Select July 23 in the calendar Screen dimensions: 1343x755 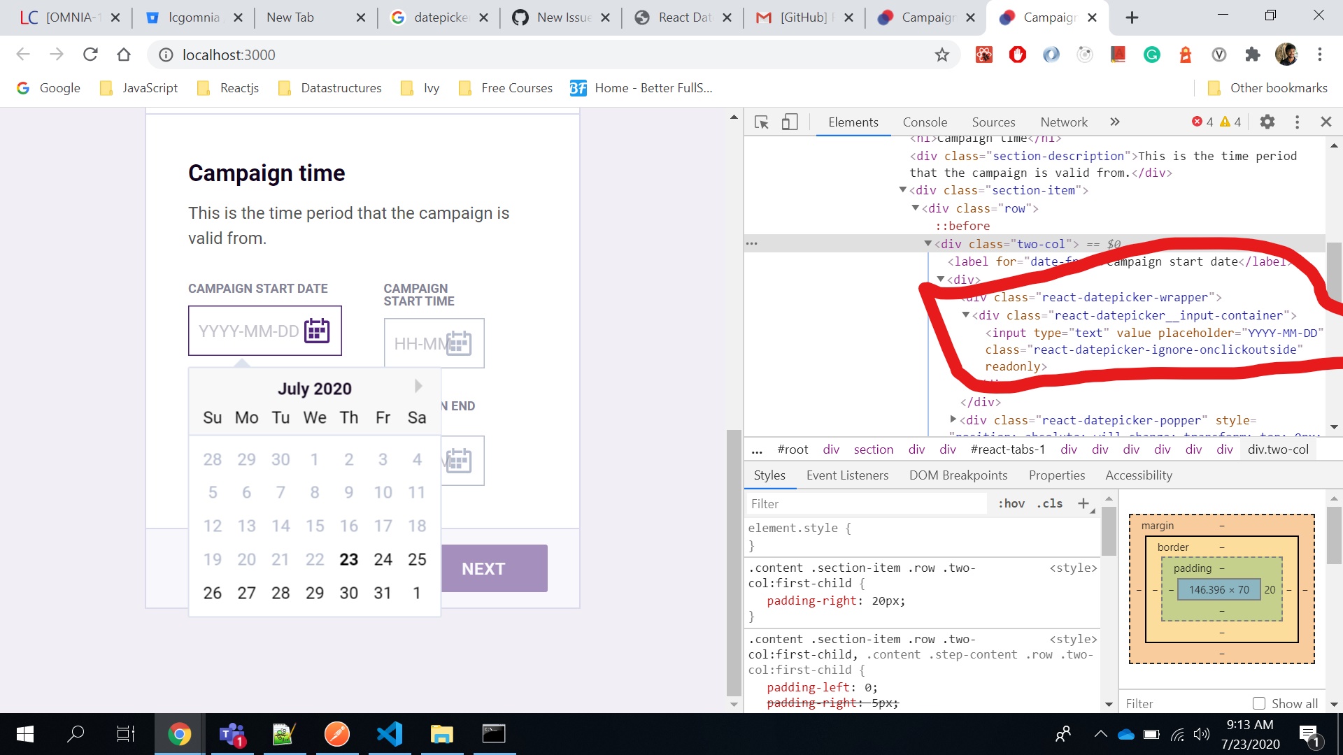(x=348, y=559)
